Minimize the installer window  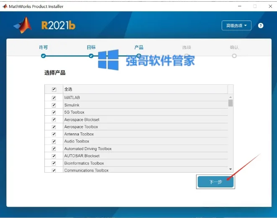click(x=240, y=6)
